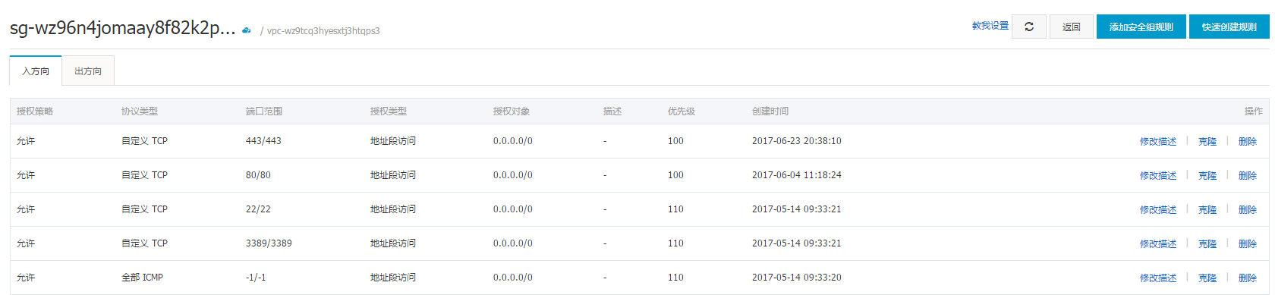
Task: Delete the 80/80 rule
Action: [1248, 176]
